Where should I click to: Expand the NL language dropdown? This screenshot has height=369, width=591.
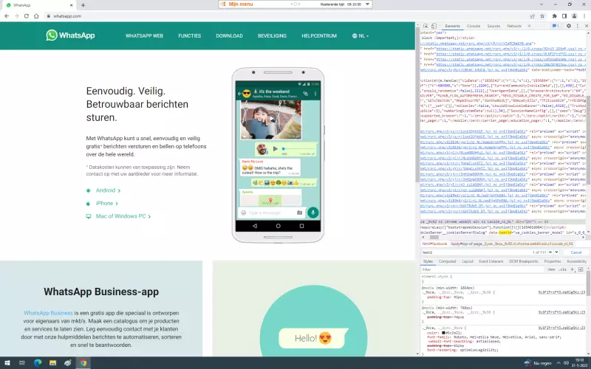tap(361, 35)
